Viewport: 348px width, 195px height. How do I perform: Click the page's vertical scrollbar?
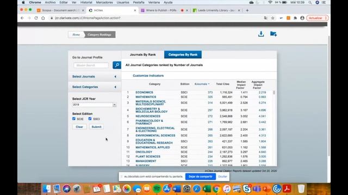[328, 95]
